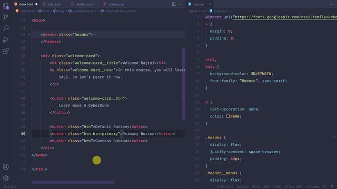
Task: Open the Search view in the activity bar
Action: pos(6,28)
